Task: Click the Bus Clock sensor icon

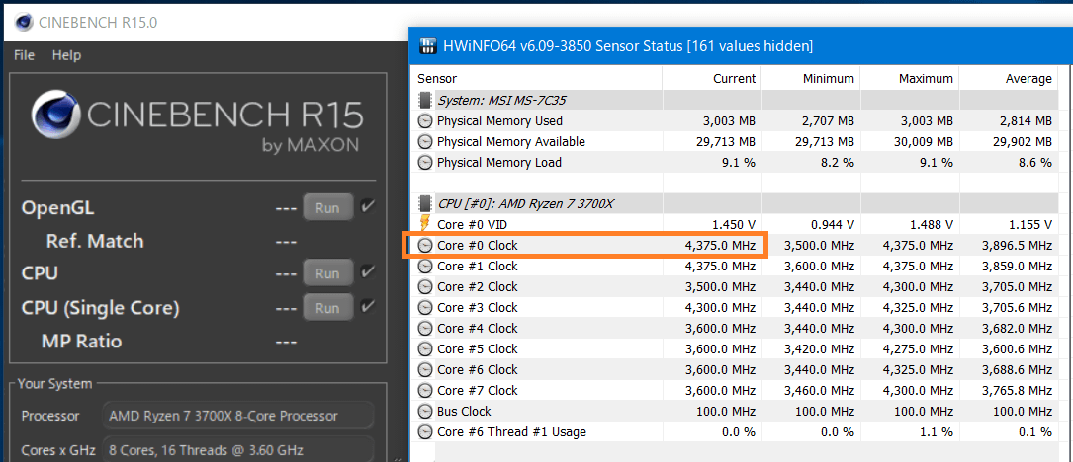Action: pyautogui.click(x=425, y=411)
